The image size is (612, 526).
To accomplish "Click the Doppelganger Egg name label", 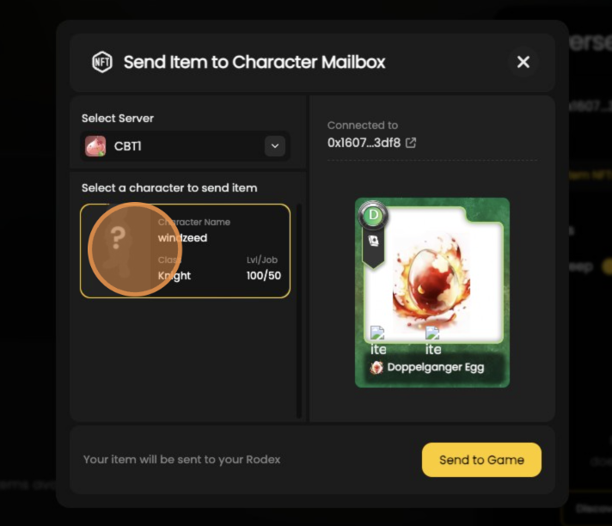I will click(436, 367).
